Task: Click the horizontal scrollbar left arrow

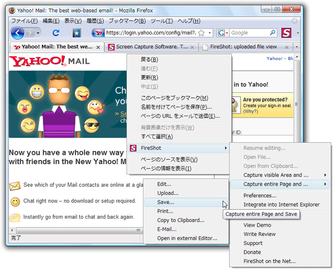Action: [12, 230]
